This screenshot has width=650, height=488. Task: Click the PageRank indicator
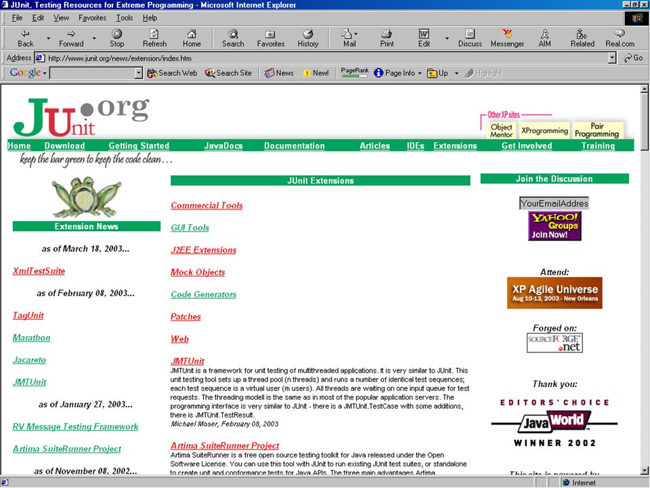(x=354, y=73)
